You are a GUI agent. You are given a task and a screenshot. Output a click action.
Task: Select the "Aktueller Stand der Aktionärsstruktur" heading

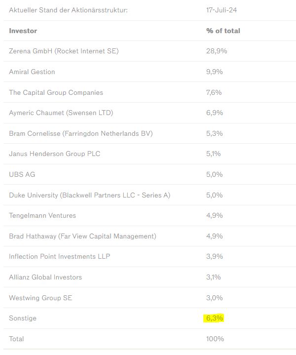coord(68,10)
